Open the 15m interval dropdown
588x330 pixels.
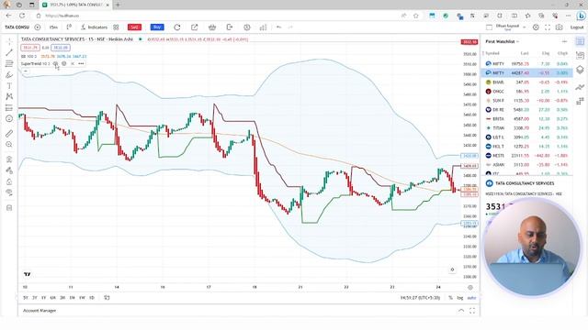(53, 27)
